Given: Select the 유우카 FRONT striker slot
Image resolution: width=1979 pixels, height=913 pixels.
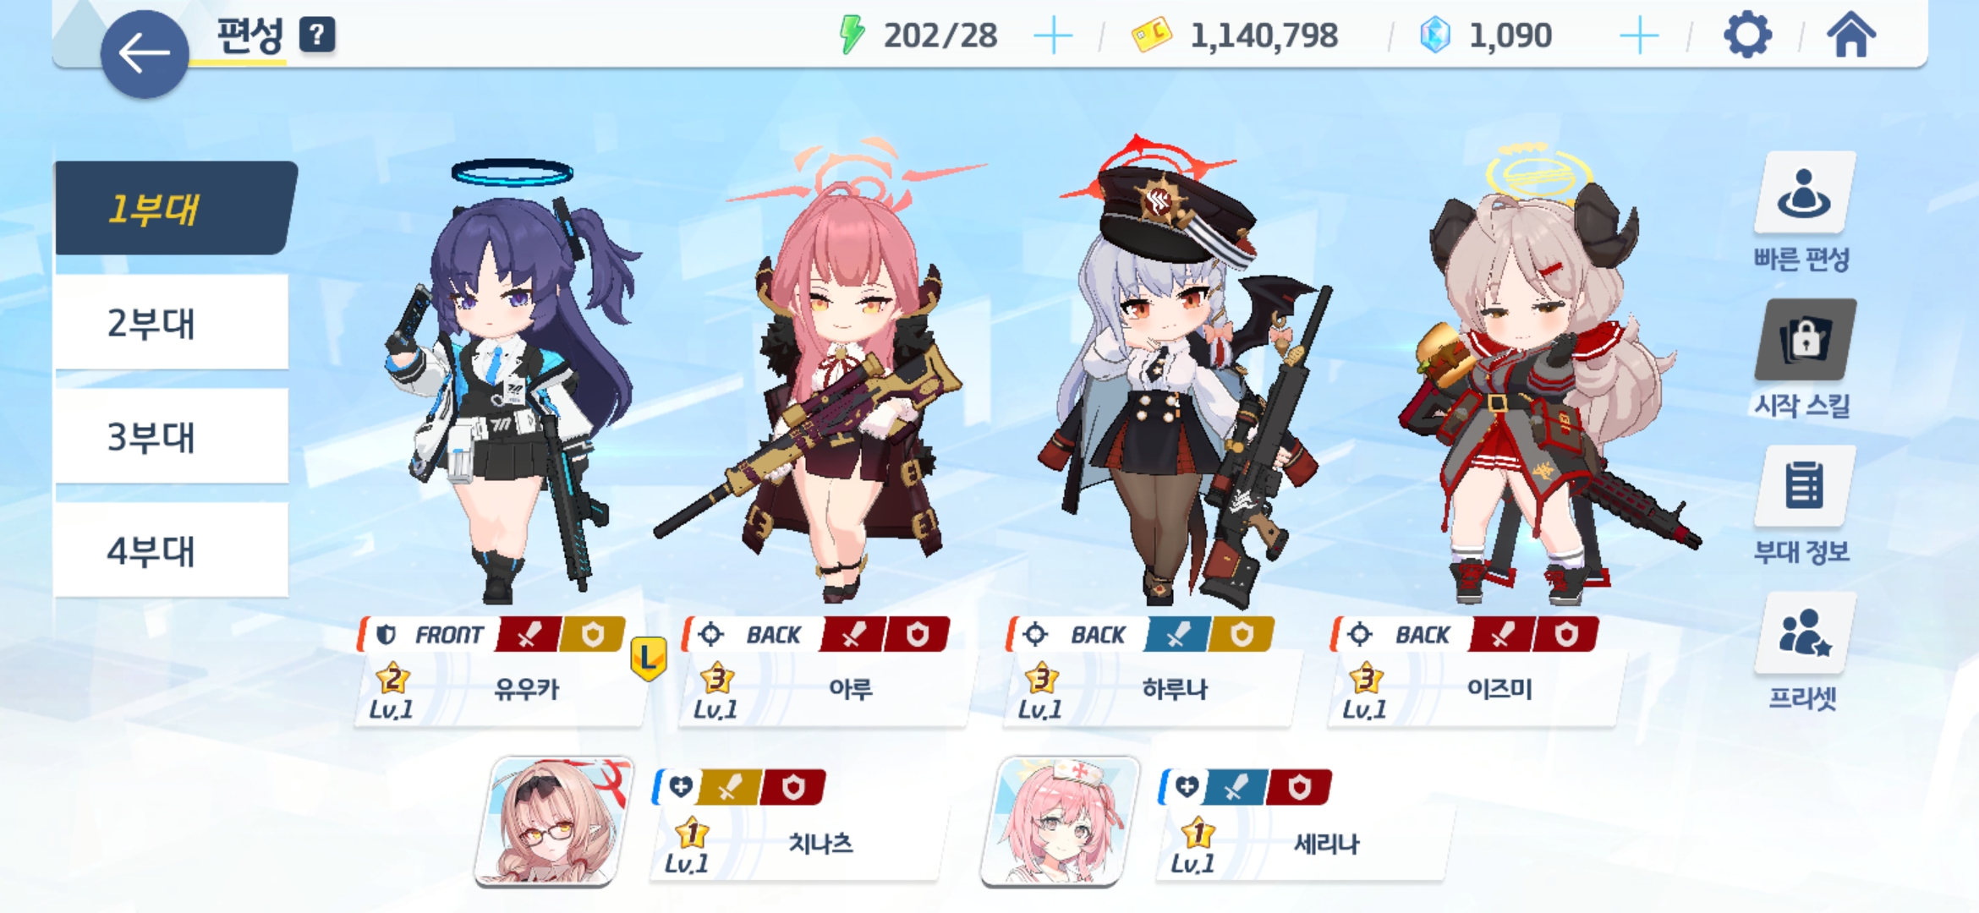Looking at the screenshot, I should click(x=501, y=671).
